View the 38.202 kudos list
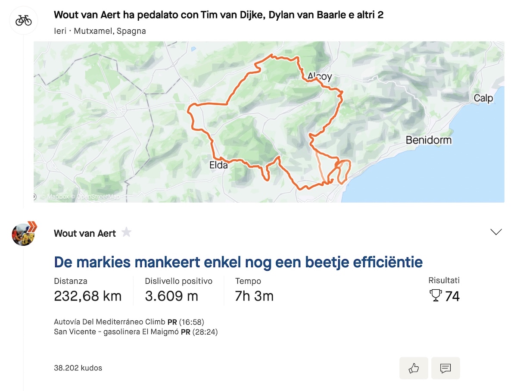This screenshot has width=517, height=391. 78,368
